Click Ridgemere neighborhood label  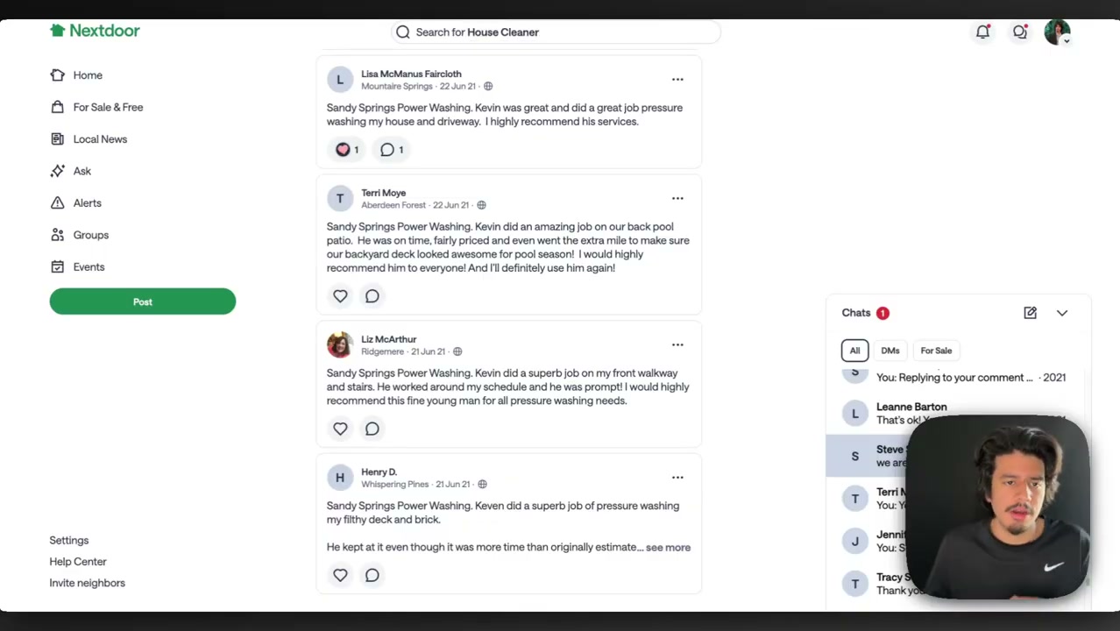click(x=383, y=351)
